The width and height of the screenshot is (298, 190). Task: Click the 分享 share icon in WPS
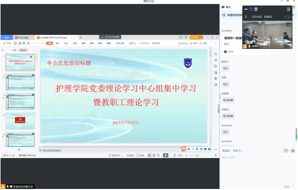[x=203, y=43]
